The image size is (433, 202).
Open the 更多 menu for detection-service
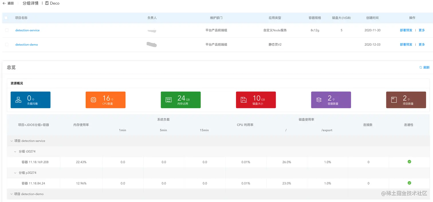[x=421, y=30]
